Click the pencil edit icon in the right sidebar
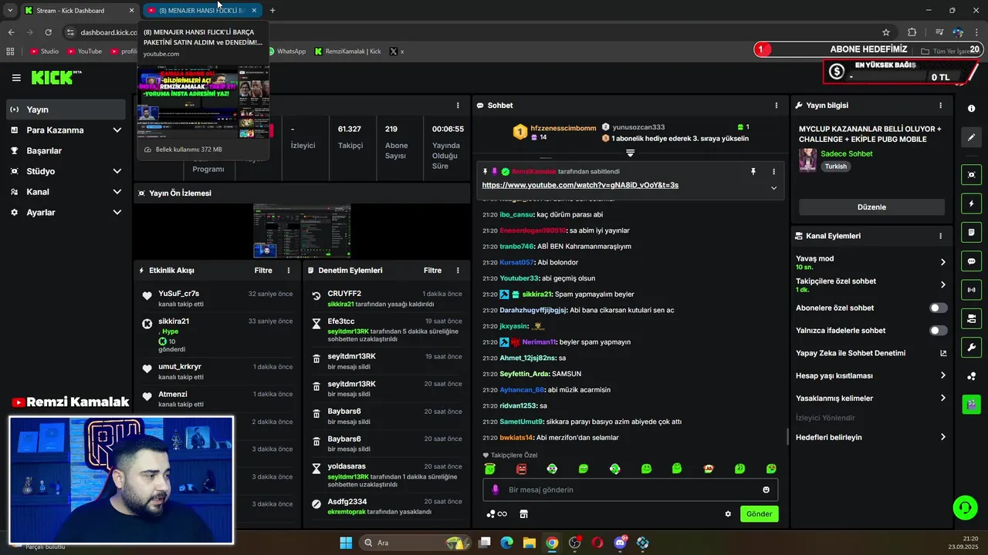 click(x=971, y=137)
